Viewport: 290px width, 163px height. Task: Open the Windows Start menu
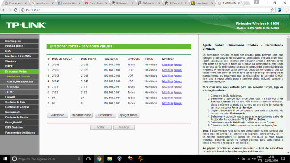pyautogui.click(x=5, y=159)
